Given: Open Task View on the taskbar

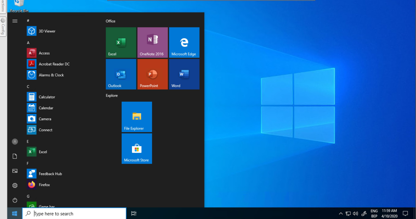Looking at the screenshot, I should (134, 214).
